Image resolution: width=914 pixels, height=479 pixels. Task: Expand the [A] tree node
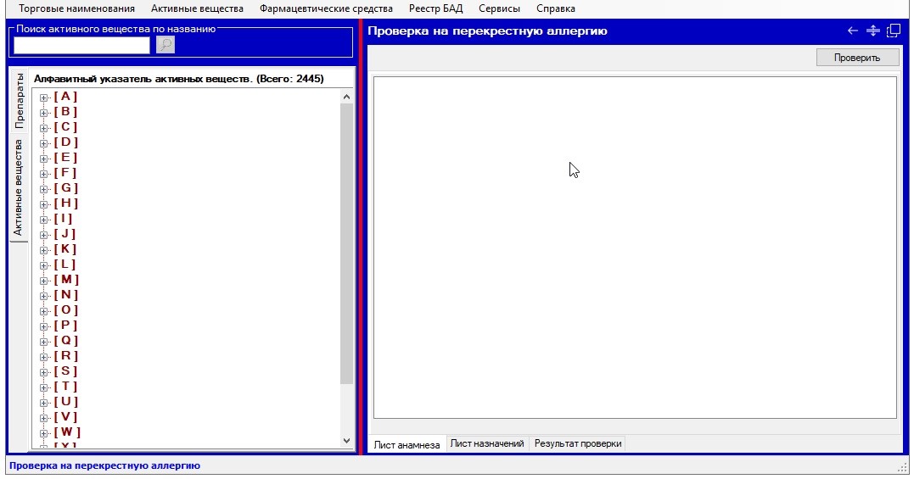click(44, 97)
